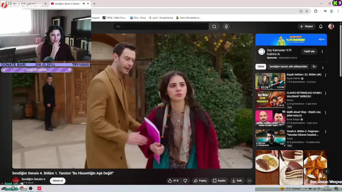Viewport: 342px width, 192px height.
Task: Open media controls icon in Chrome toolbar
Action: [x=325, y=11]
